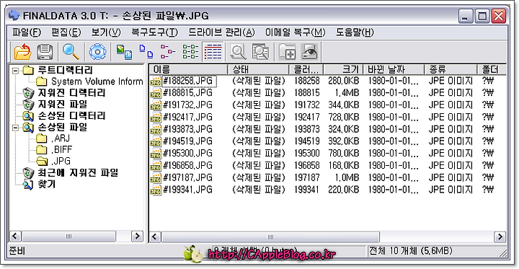Select file #196858.JPG
Viewport: 519px width, 269px height.
click(187, 165)
